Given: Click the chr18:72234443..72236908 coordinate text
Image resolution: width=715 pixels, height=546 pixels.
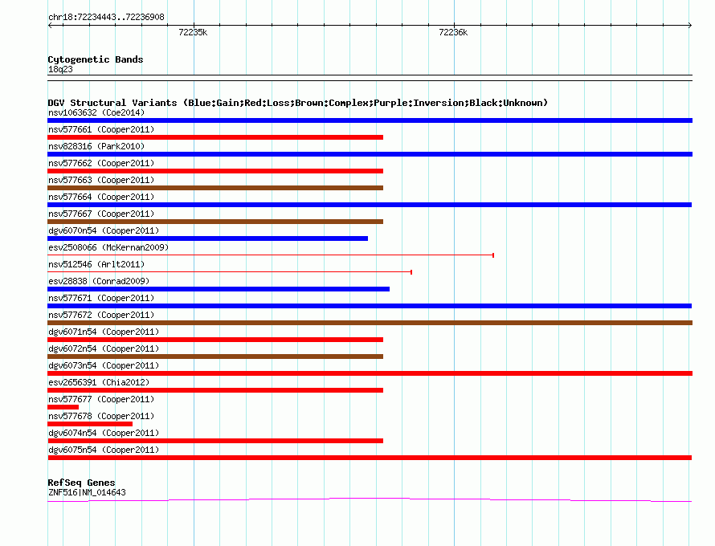Looking at the screenshot, I should click(106, 17).
